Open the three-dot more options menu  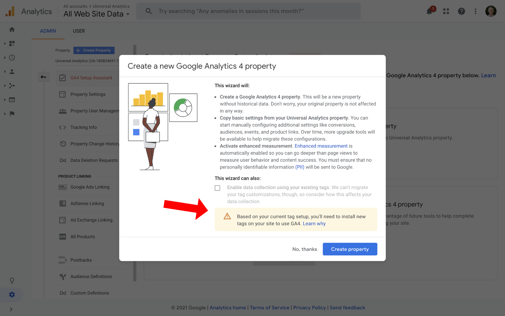pyautogui.click(x=475, y=11)
